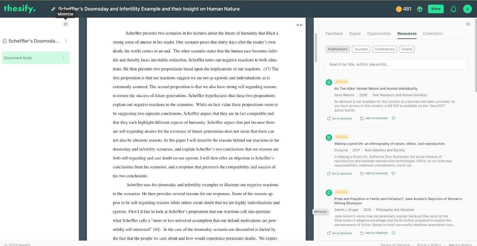Toggle document width arrows icon
Image resolution: width=477 pixels, height=246 pixels.
coord(299,25)
